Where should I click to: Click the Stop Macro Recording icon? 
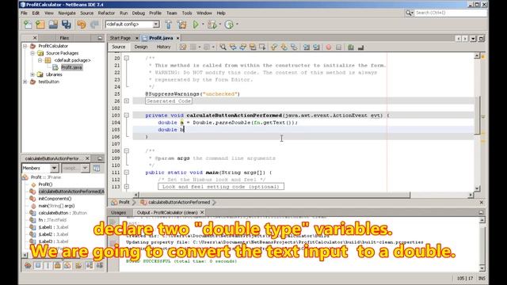[x=338, y=47]
